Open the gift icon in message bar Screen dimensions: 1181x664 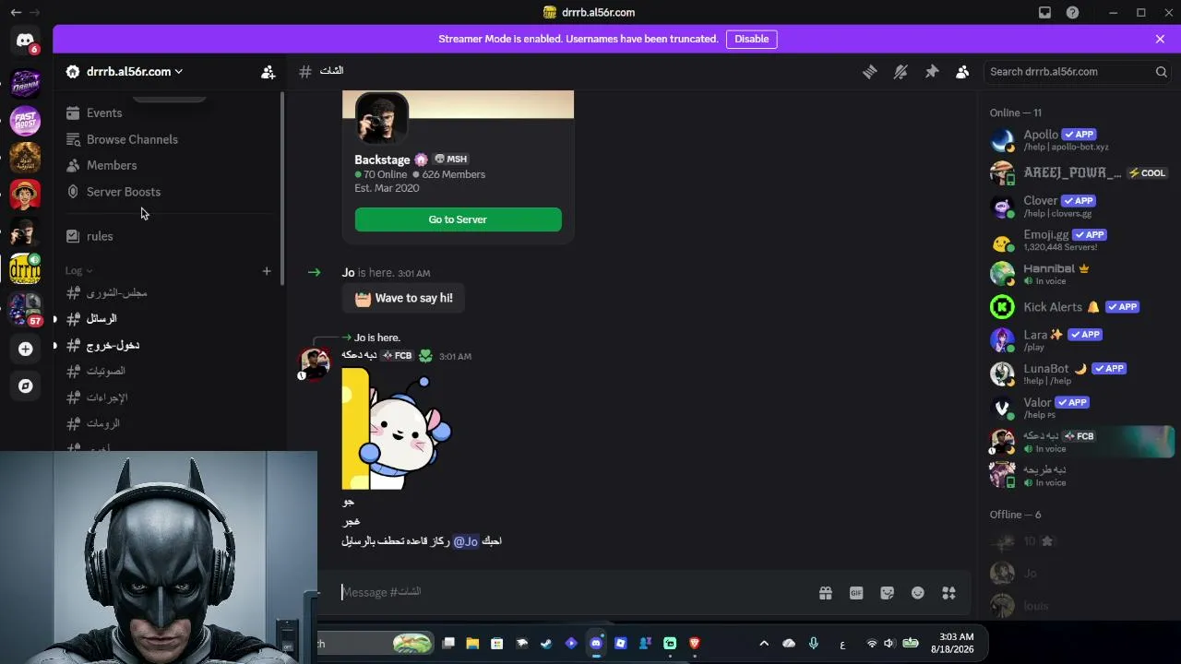tap(825, 593)
